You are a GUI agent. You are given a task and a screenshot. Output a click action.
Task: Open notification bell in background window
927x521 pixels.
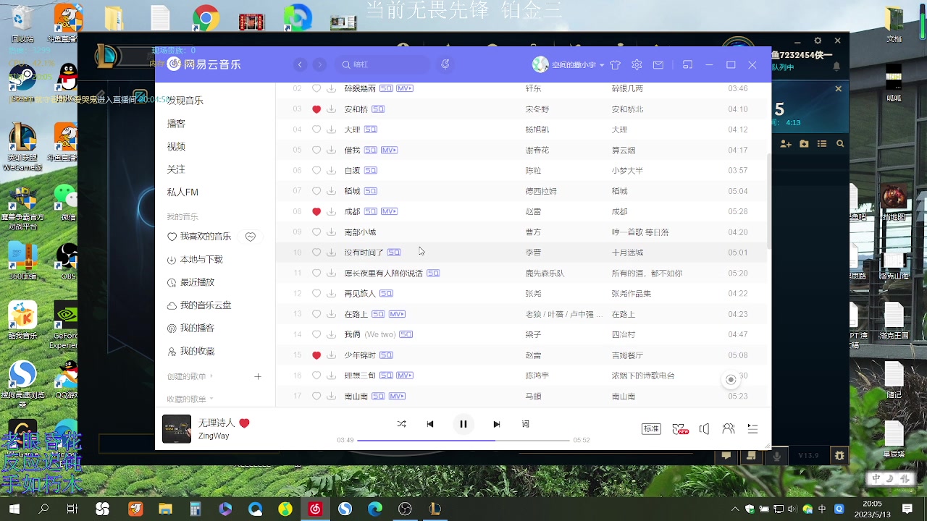tap(836, 66)
